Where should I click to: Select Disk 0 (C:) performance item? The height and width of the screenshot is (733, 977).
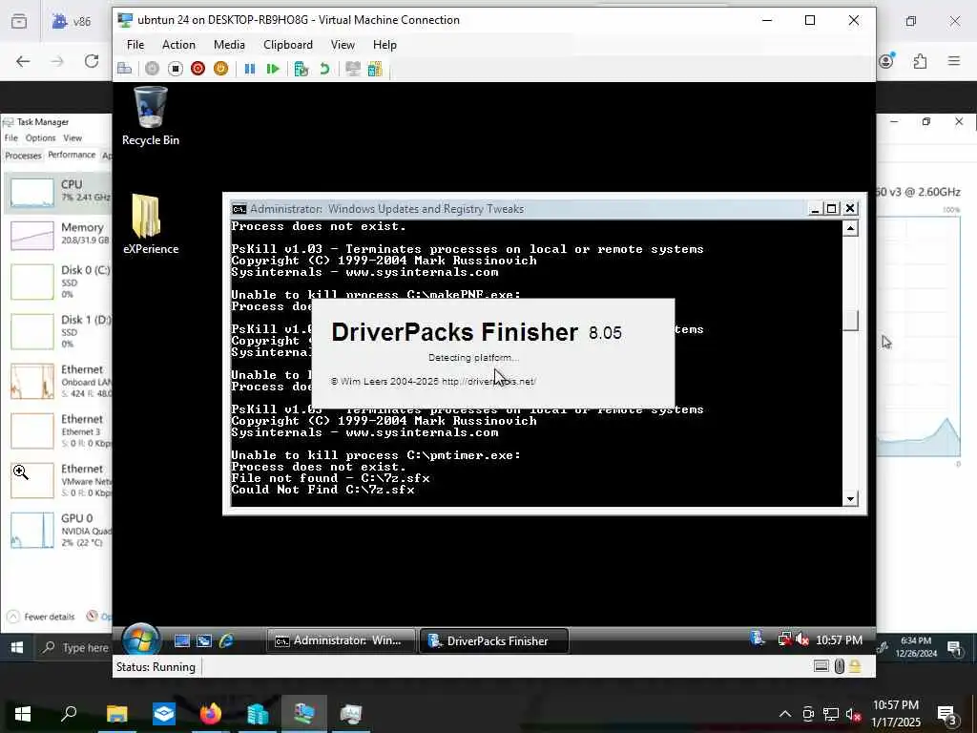[x=59, y=282]
